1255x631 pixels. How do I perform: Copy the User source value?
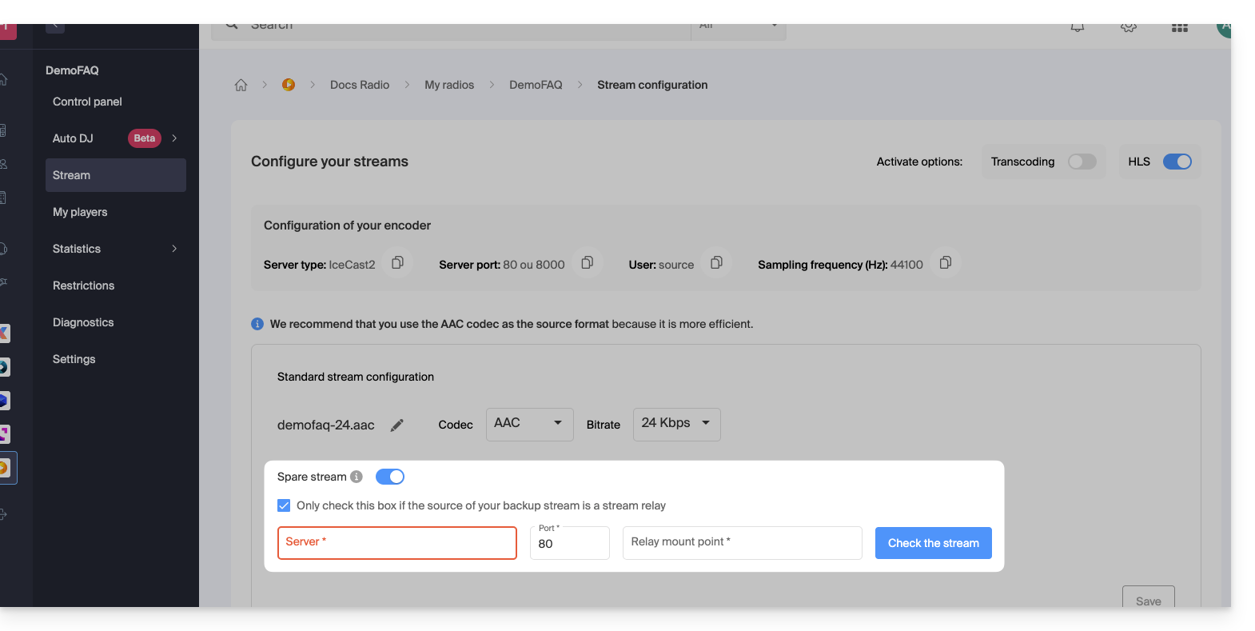click(x=716, y=263)
